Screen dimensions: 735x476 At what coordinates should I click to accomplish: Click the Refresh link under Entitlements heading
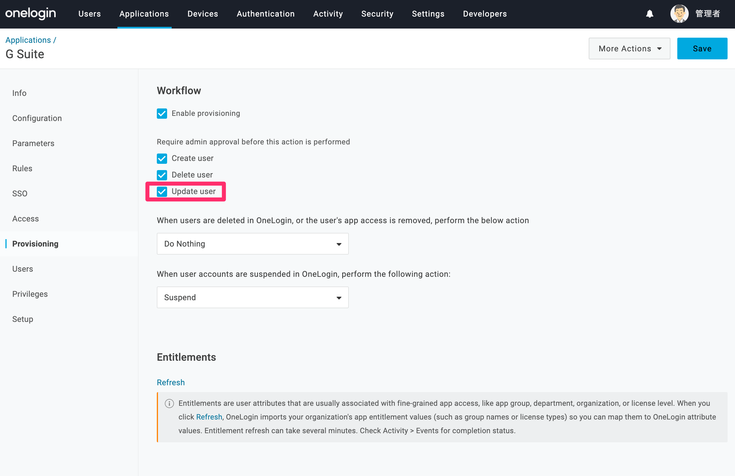coord(171,382)
